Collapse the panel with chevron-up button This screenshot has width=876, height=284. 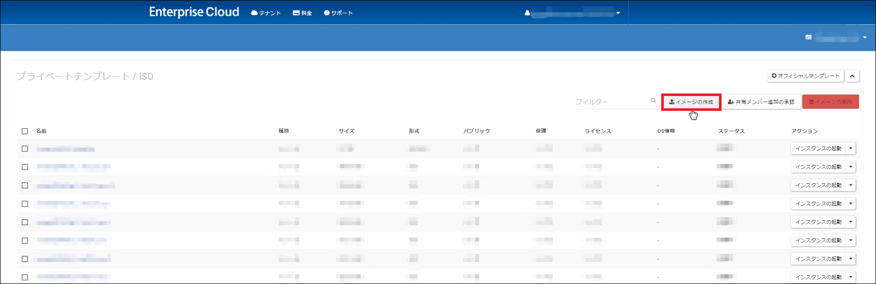point(852,76)
